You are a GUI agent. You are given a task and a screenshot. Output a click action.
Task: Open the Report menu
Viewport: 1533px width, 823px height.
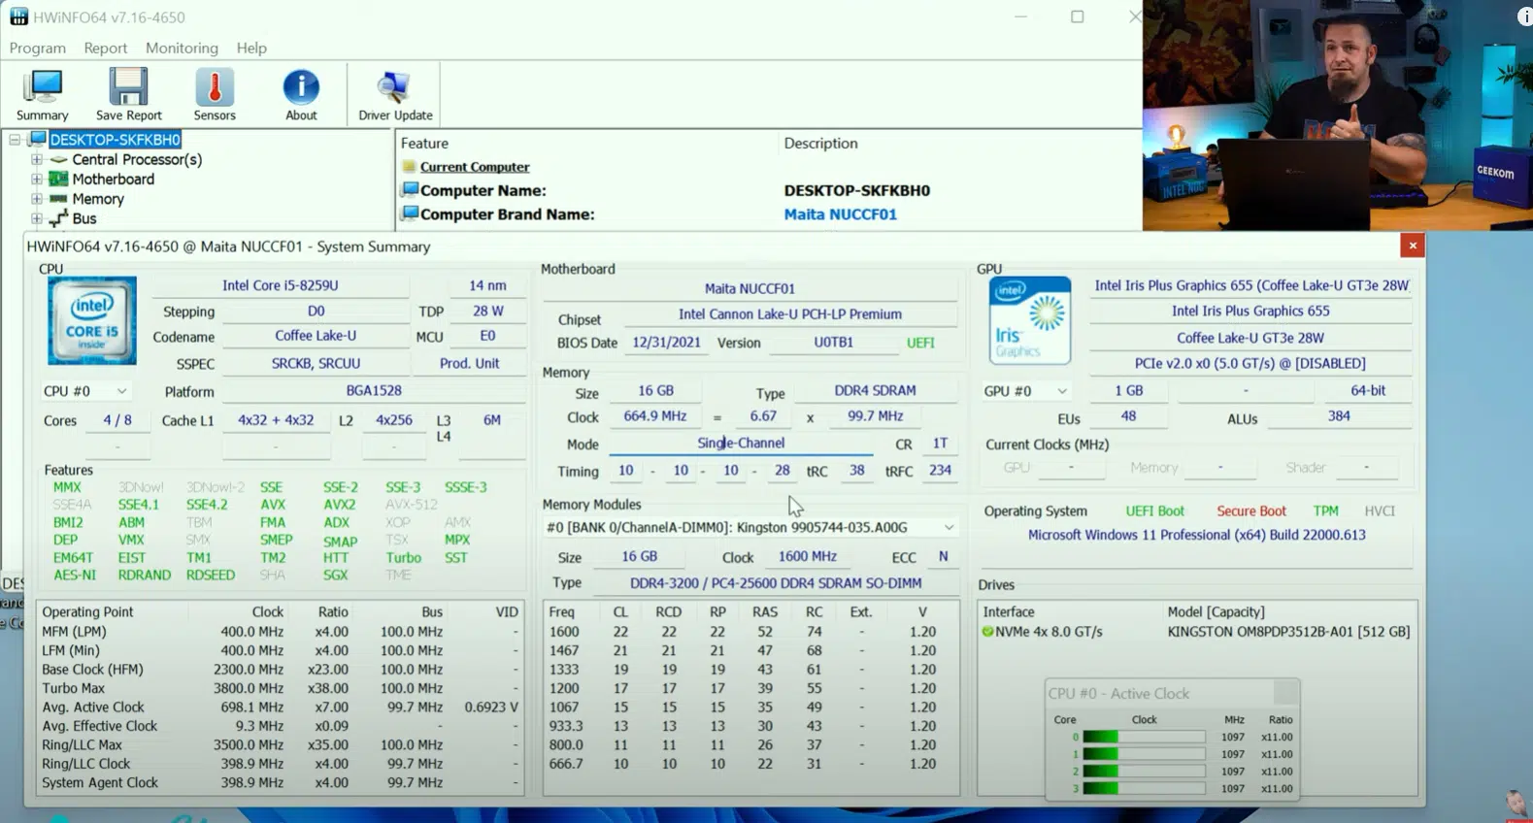[x=105, y=48]
